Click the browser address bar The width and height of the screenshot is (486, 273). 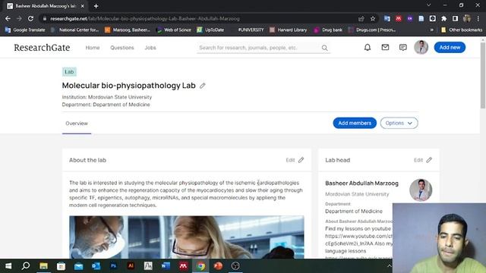(x=198, y=18)
